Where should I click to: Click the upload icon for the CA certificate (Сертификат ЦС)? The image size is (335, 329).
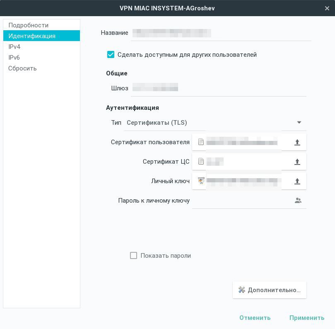coord(297,162)
